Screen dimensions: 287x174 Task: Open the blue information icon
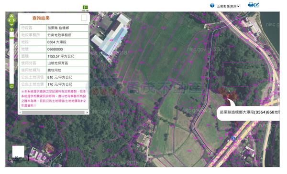(x=212, y=5)
